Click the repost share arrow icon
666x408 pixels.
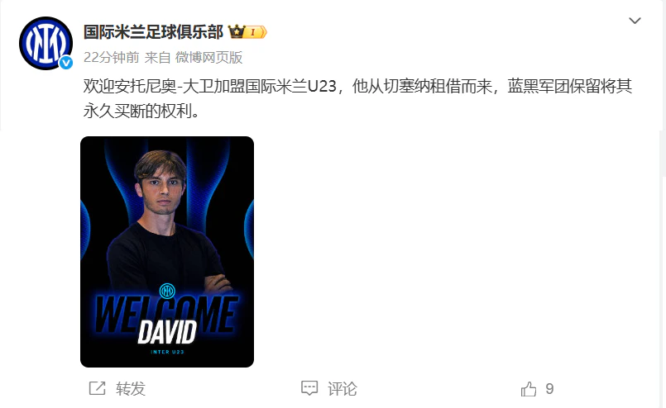pyautogui.click(x=97, y=388)
